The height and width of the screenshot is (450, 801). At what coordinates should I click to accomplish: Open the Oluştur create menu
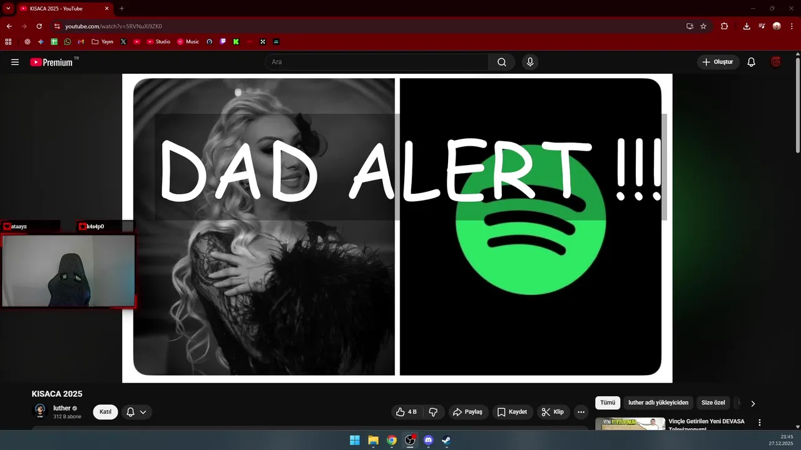(x=718, y=62)
